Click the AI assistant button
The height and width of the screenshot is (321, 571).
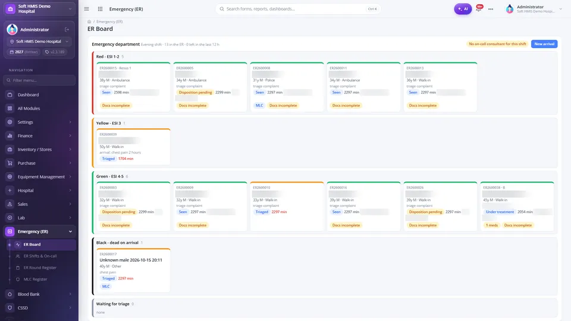point(463,9)
